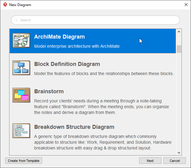
Task: Choose the Brainstorm sticky notes icon
Action: pos(21,95)
